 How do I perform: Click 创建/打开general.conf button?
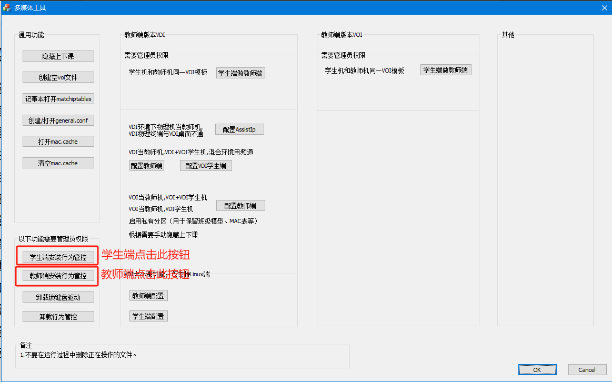58,120
